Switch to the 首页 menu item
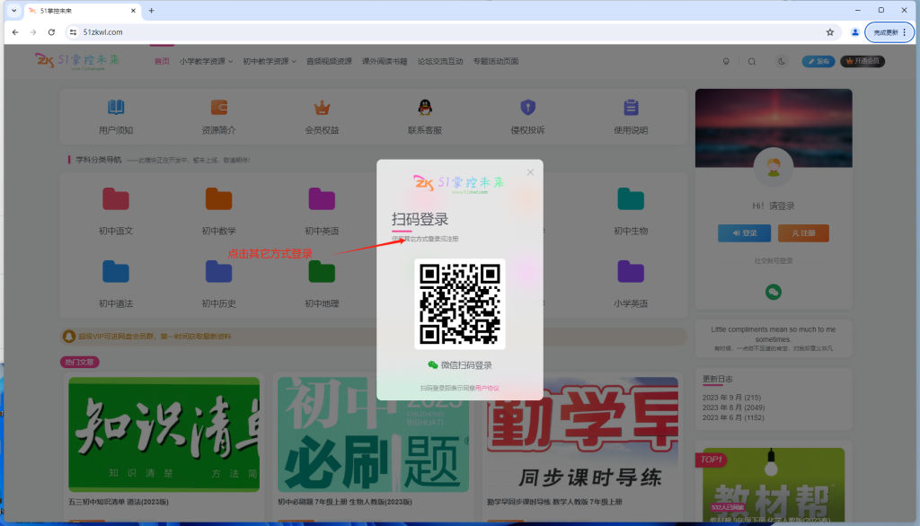920x526 pixels. (x=161, y=62)
